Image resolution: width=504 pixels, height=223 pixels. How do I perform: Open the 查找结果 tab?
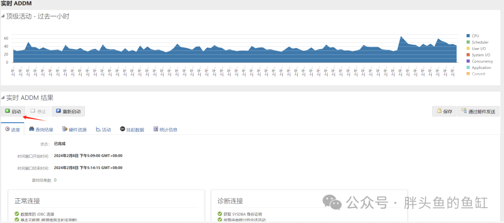click(41, 130)
